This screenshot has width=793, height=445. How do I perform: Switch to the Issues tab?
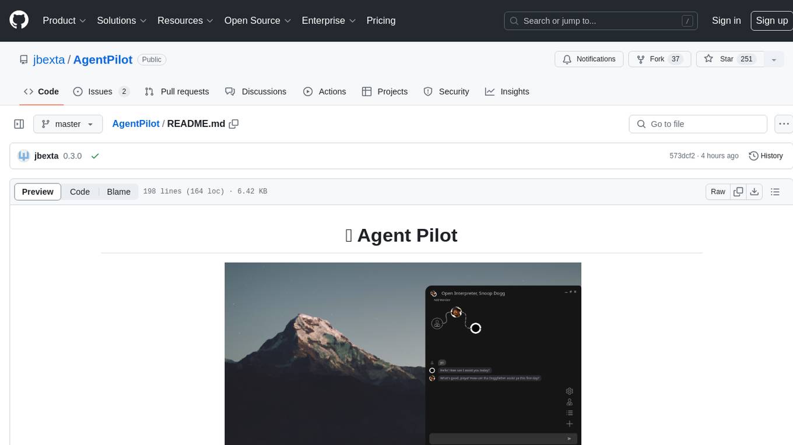[x=101, y=91]
